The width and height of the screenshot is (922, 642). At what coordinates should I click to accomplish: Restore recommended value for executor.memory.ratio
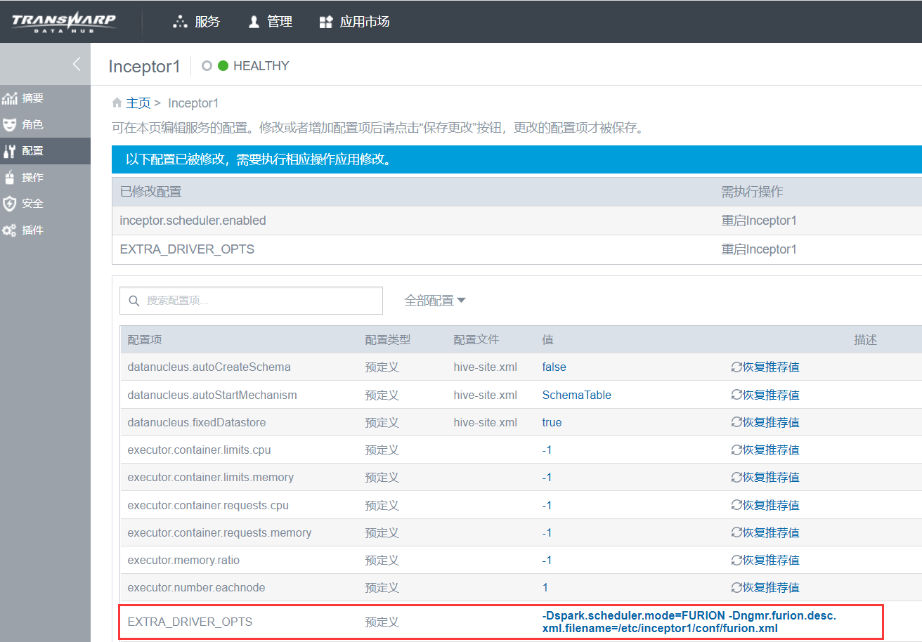tap(765, 560)
